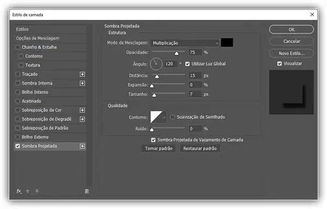The width and height of the screenshot is (327, 209).
Task: Click the trash delete effect icon
Action: coord(87,191)
